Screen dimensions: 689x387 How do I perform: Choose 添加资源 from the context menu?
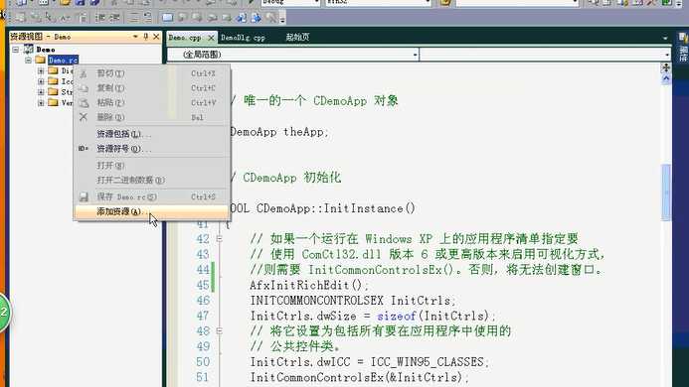point(151,211)
